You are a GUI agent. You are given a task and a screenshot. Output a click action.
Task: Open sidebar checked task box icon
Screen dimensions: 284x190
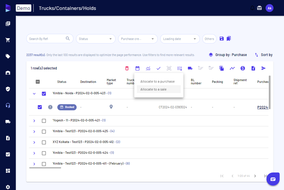tap(8, 154)
